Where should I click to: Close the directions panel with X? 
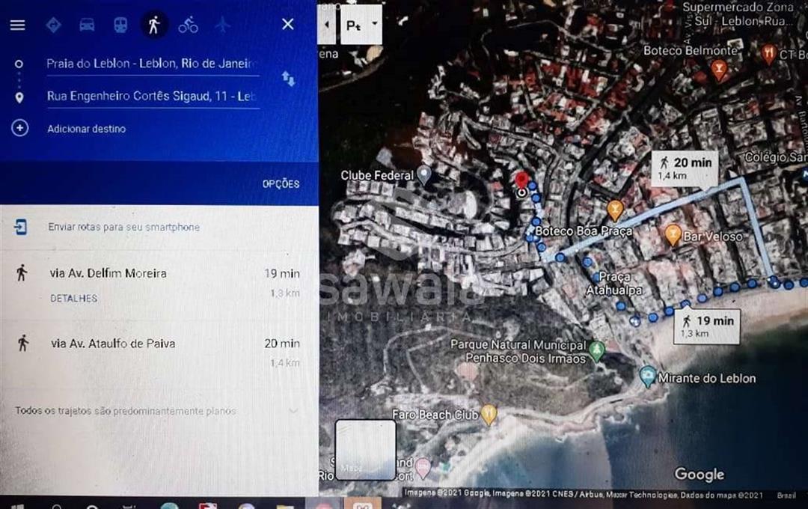(x=288, y=24)
